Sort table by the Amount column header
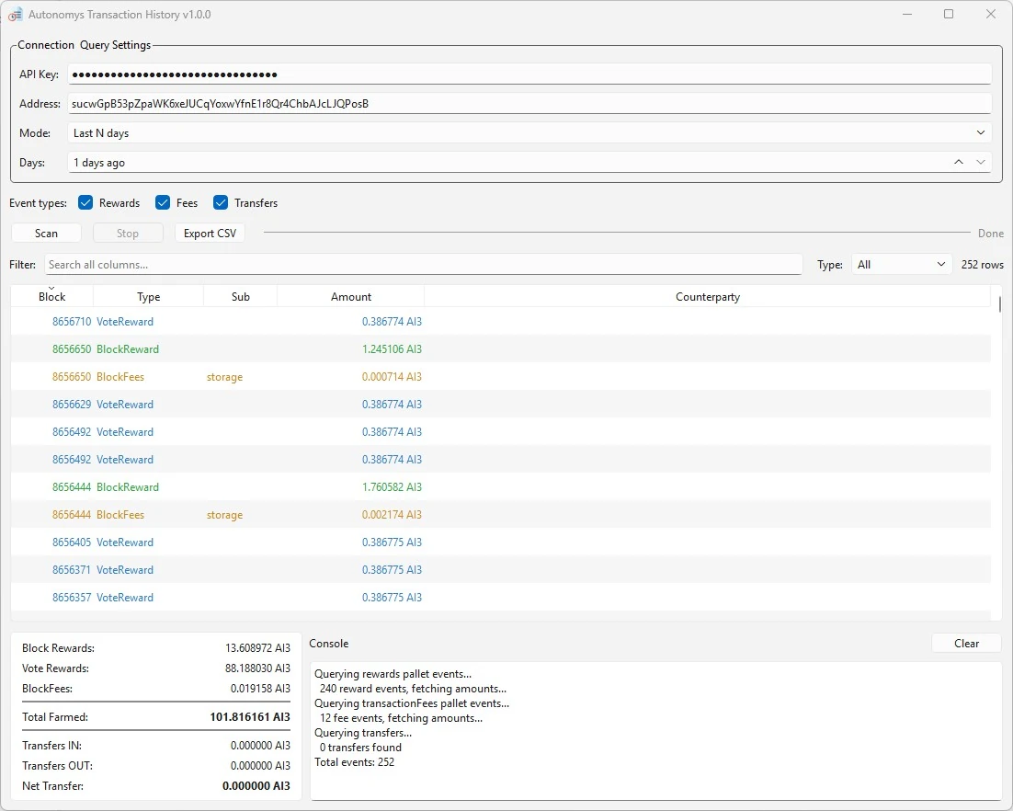 [x=351, y=297]
